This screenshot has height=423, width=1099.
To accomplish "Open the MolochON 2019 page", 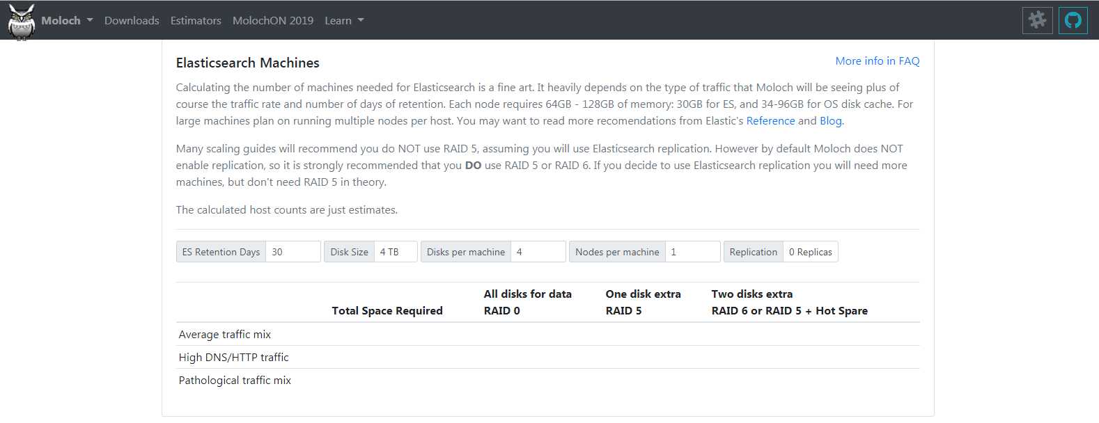I will (273, 21).
